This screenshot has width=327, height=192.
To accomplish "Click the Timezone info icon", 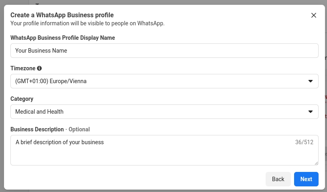I will point(39,68).
